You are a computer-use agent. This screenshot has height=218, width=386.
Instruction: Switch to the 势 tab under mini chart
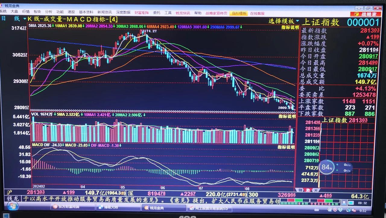tap(308, 190)
